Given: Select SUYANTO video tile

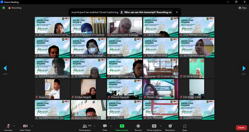Looking at the screenshot, I should tap(52, 48).
